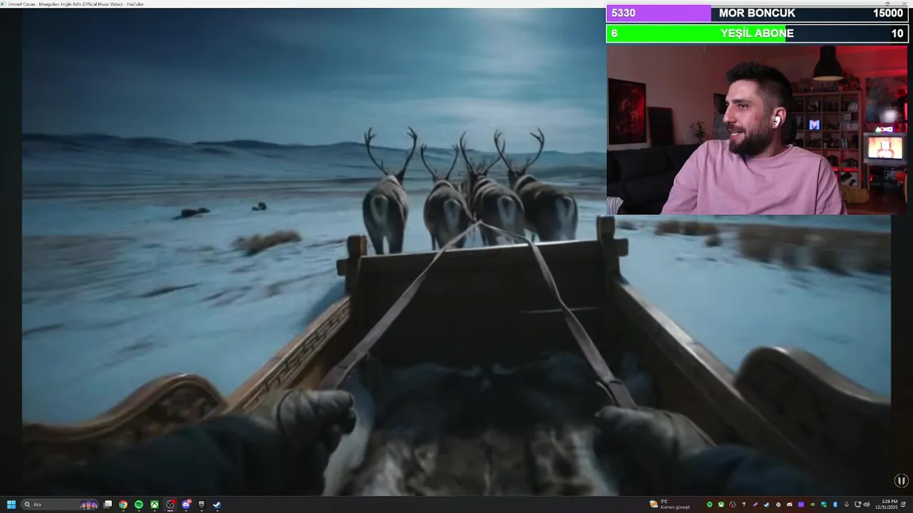Click the Steam icon in the system tray
Screen dimensions: 913x513
click(767, 504)
